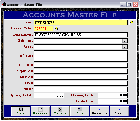The height and width of the screenshot is (121, 140).
Task: Click the Delete X button
Action: coord(60,111)
